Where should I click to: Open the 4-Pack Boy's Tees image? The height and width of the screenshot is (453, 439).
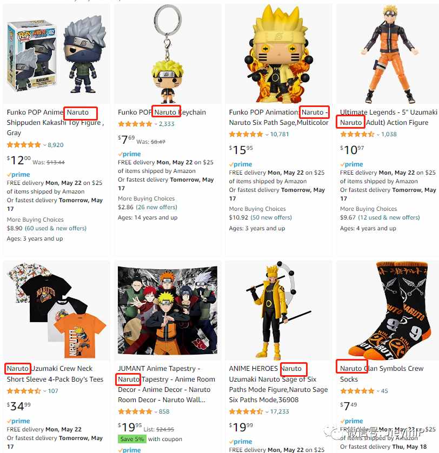56,310
